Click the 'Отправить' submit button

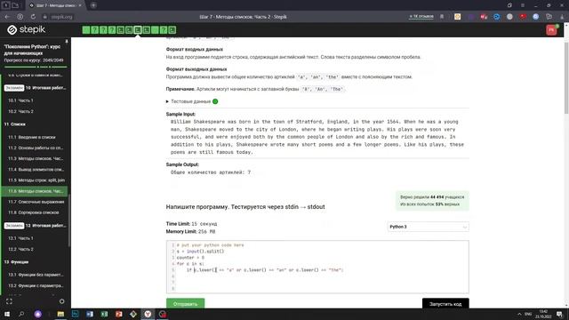pos(186,303)
